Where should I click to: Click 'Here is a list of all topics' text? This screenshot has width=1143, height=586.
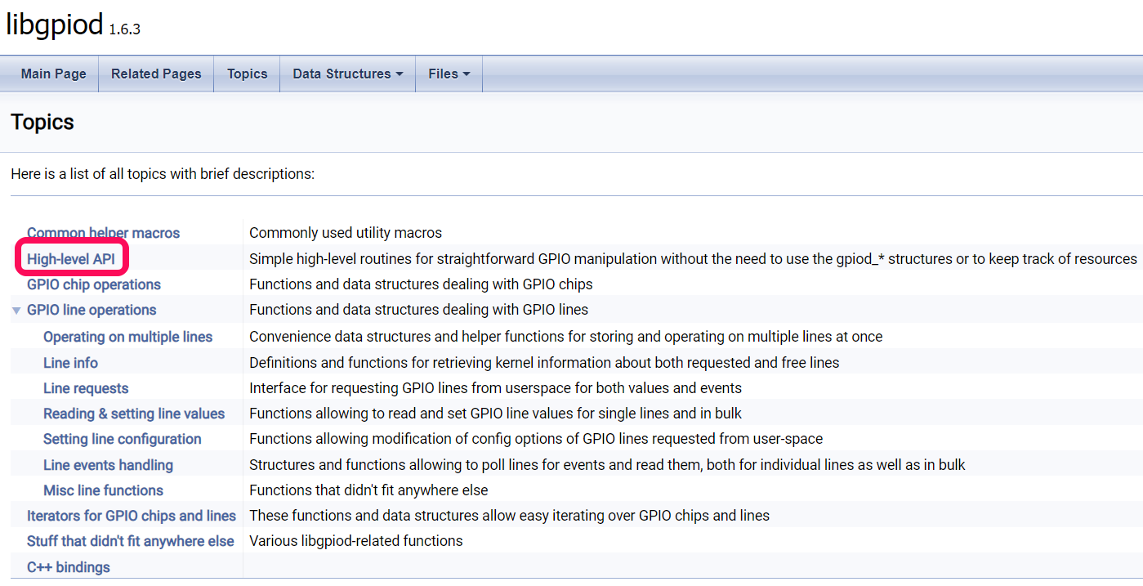tap(163, 174)
